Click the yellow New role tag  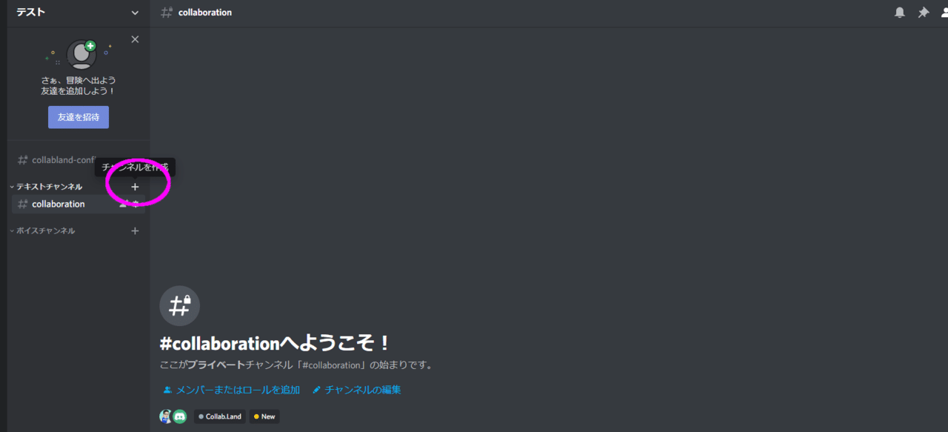(264, 416)
